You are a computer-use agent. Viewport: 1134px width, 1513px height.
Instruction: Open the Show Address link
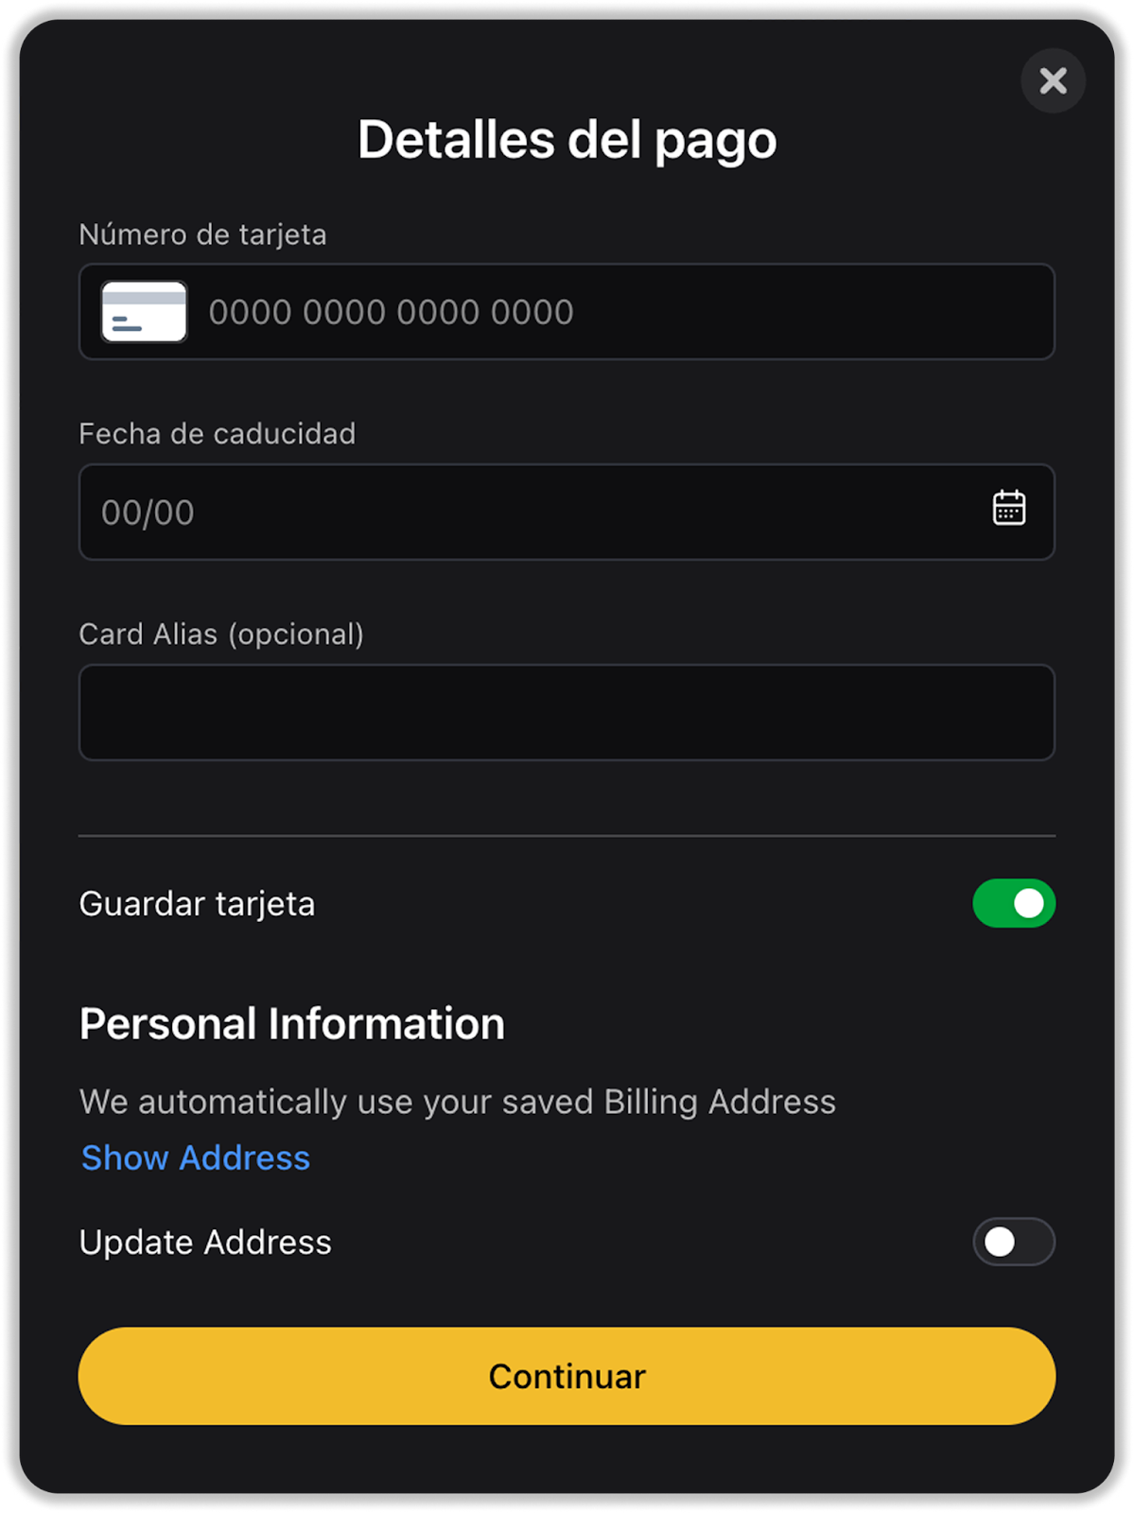pyautogui.click(x=196, y=1158)
